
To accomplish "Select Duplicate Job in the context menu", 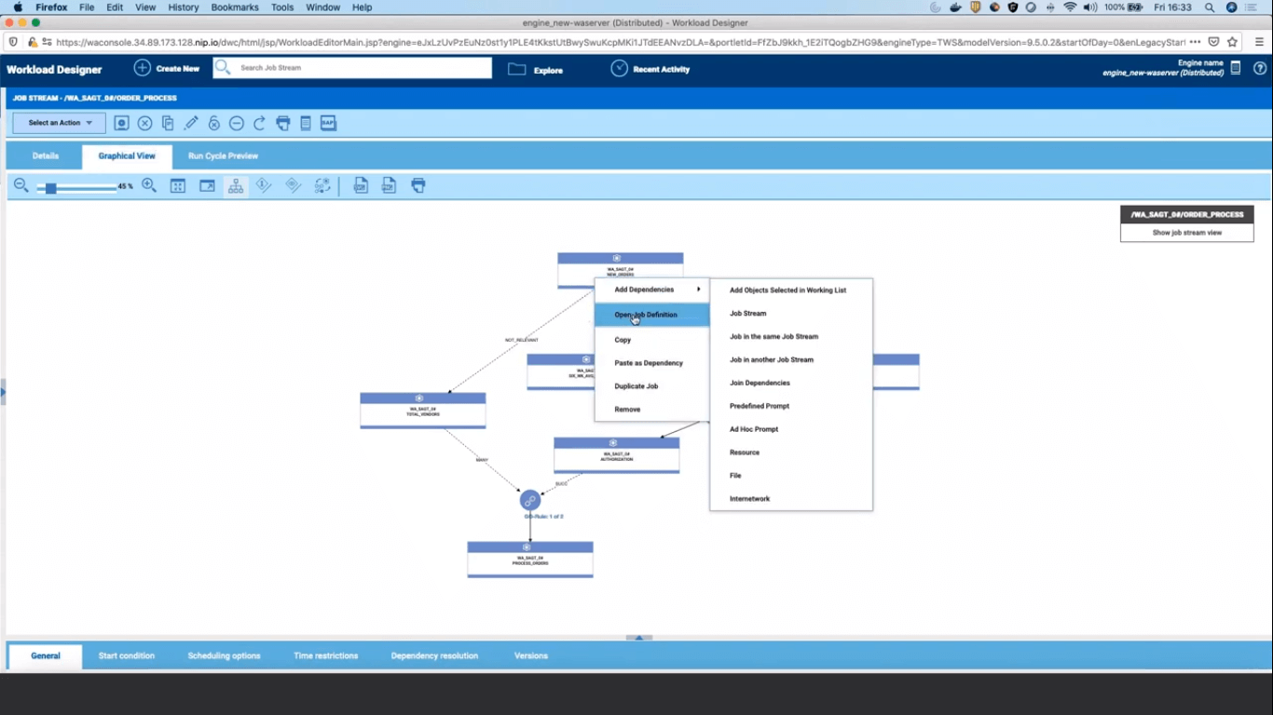I will 636,386.
